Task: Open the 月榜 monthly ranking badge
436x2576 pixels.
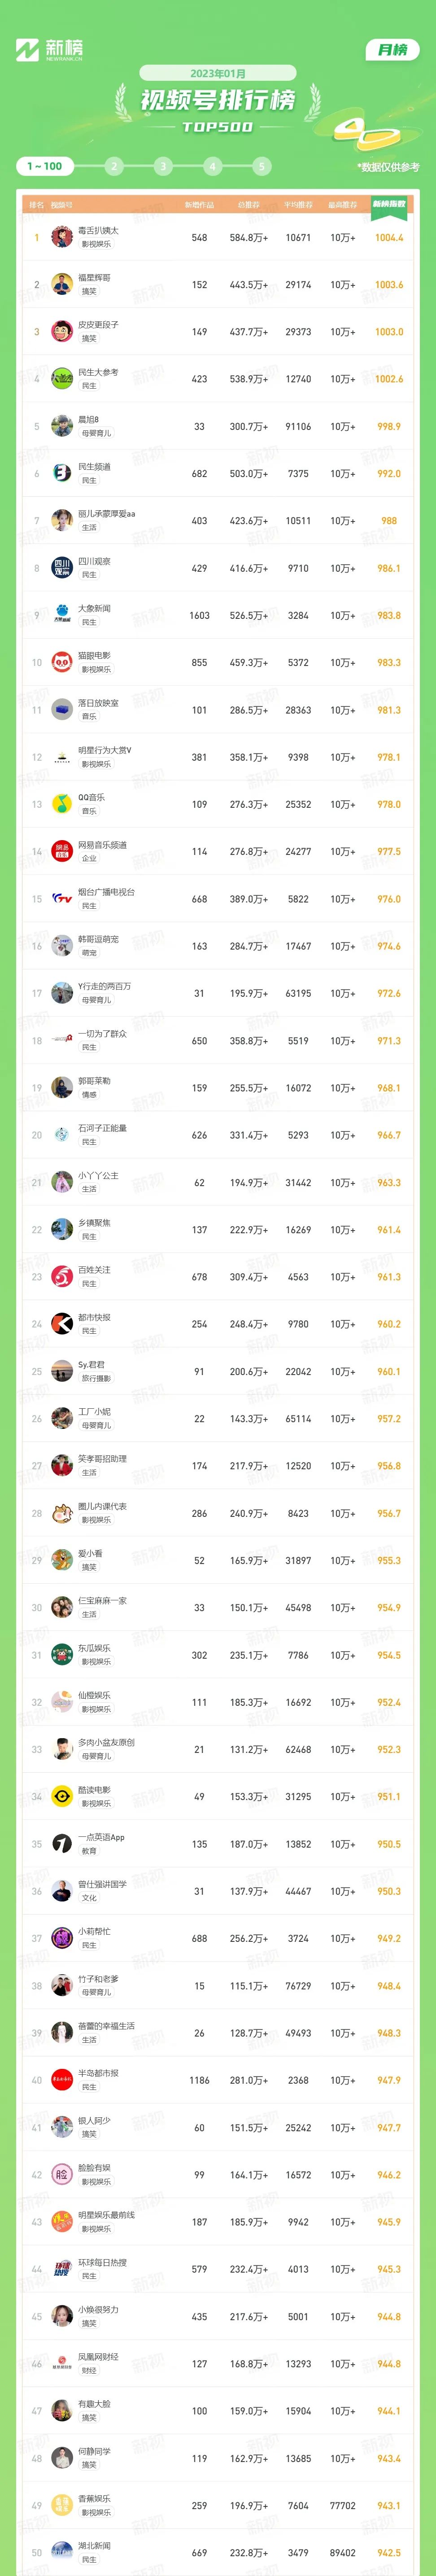Action: click(392, 50)
